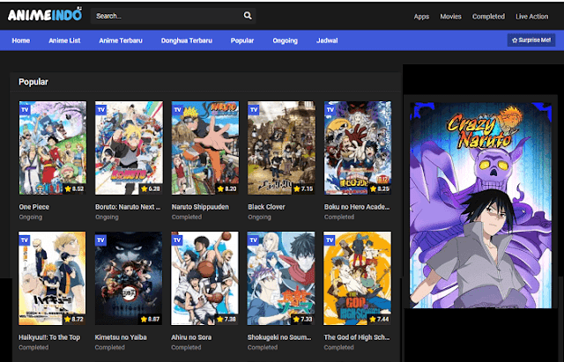Open the One Piece poster thumbnail

tap(53, 148)
